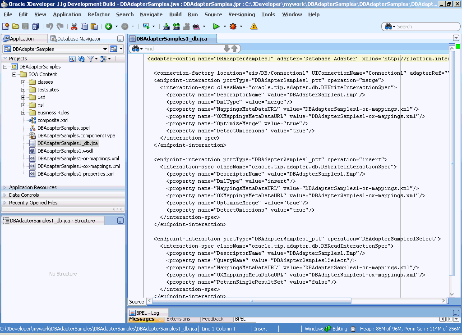Click the Cut scissors icon in toolbar
The width and height of the screenshot is (462, 335).
pos(74,27)
